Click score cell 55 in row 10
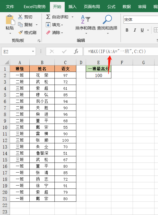 [x=65, y=127]
